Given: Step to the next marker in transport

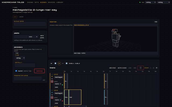Looking at the screenshot, I should 66,63.
